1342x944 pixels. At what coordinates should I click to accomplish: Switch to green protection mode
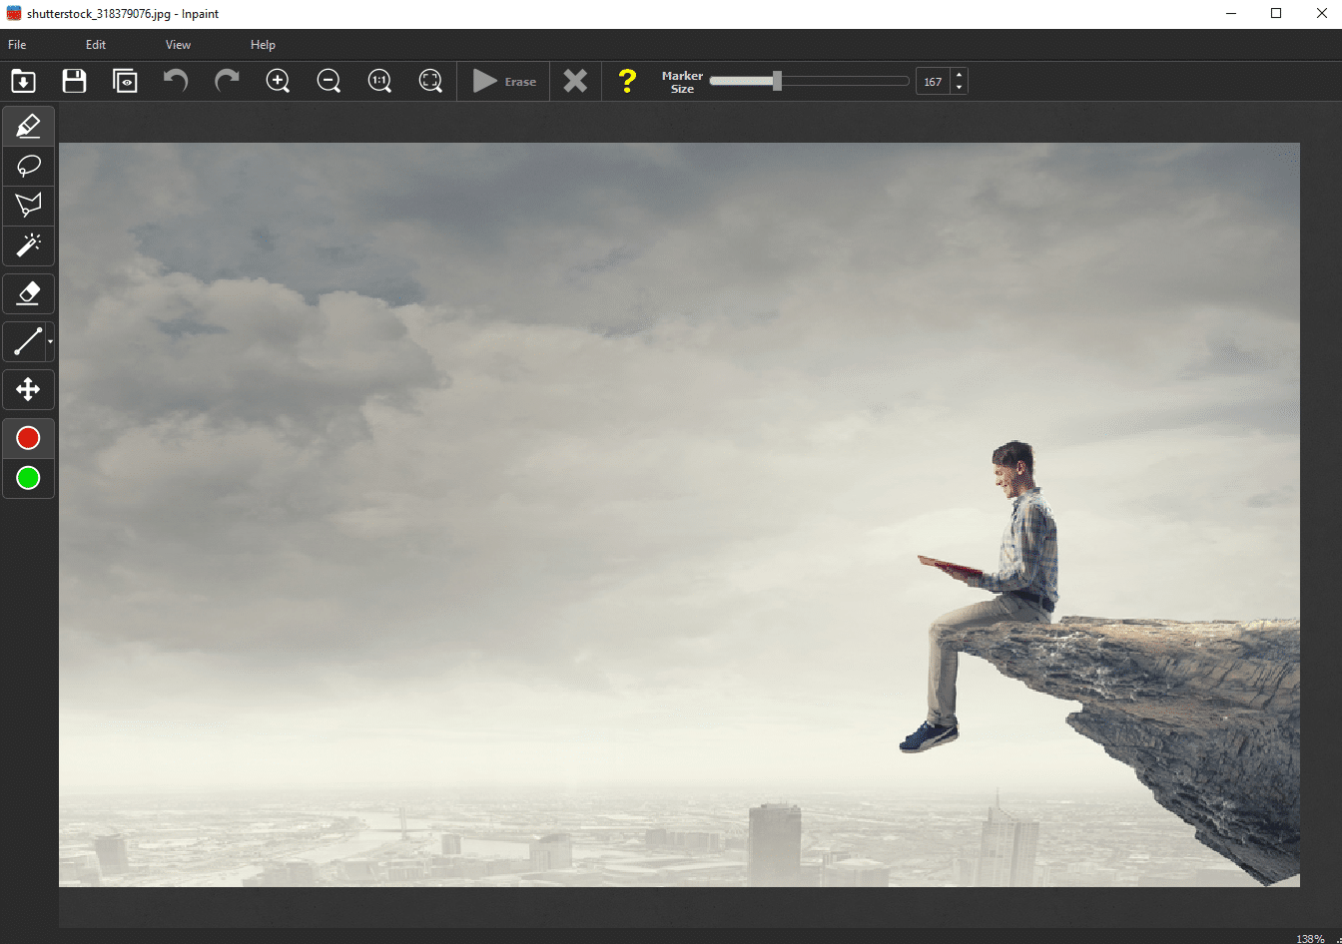click(27, 478)
